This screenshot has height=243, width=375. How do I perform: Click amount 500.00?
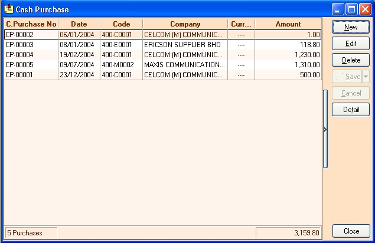pos(309,75)
